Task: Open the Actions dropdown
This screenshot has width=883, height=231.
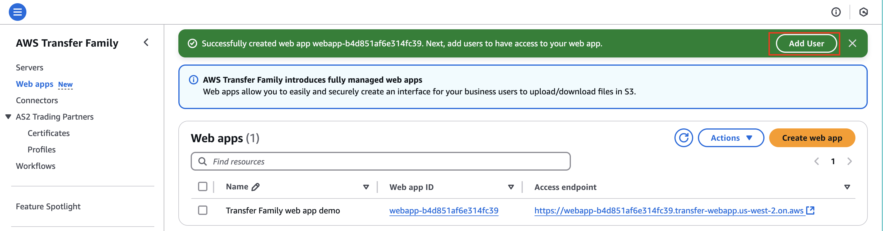Action: tap(731, 138)
